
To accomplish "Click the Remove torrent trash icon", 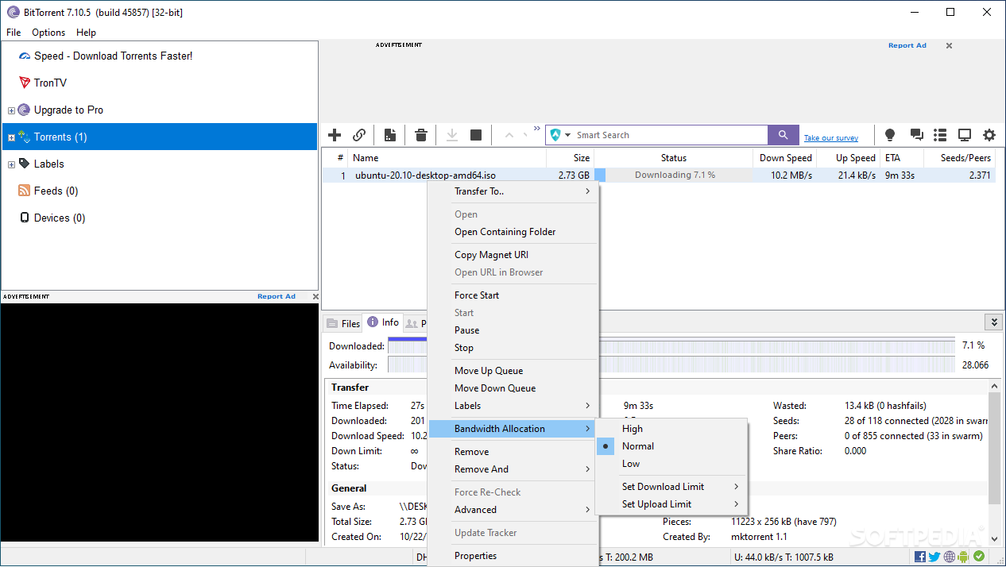I will pyautogui.click(x=421, y=135).
